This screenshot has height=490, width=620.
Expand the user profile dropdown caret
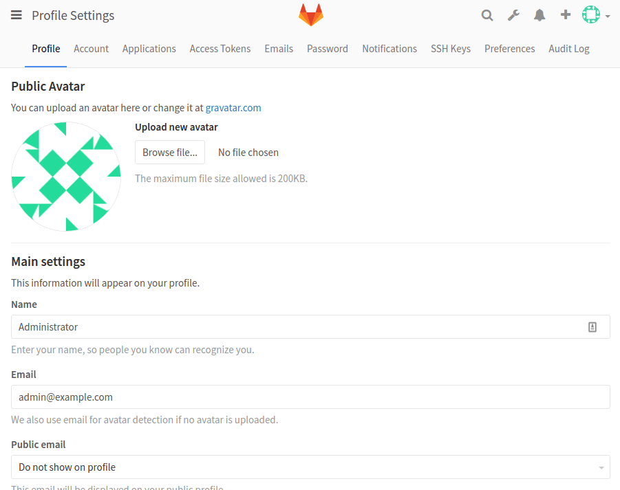coord(607,16)
